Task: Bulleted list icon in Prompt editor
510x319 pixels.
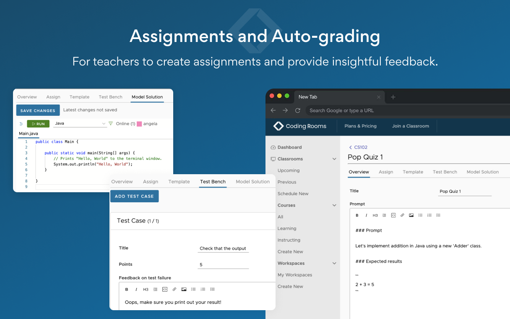Action: click(x=420, y=215)
